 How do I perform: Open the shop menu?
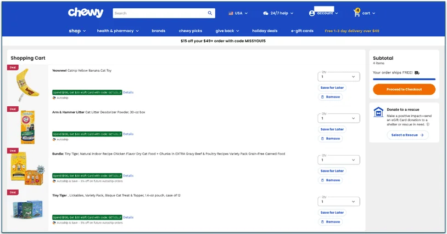77,31
